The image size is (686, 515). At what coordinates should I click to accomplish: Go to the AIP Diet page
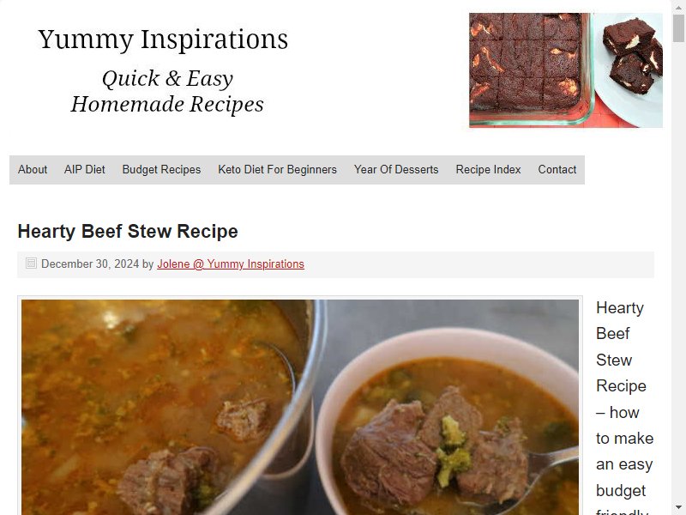pyautogui.click(x=84, y=169)
